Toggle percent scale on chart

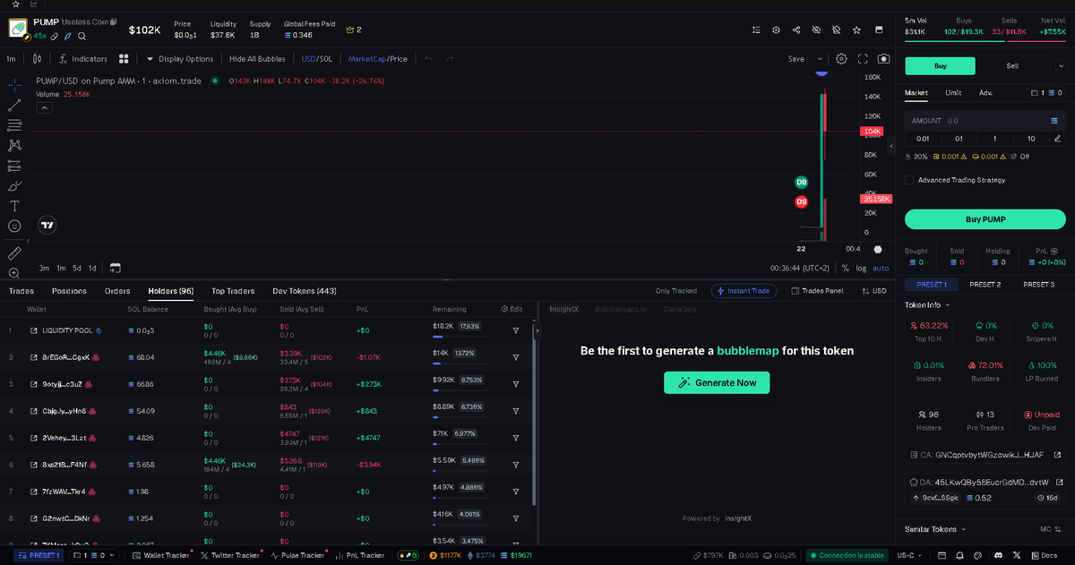pyautogui.click(x=845, y=268)
